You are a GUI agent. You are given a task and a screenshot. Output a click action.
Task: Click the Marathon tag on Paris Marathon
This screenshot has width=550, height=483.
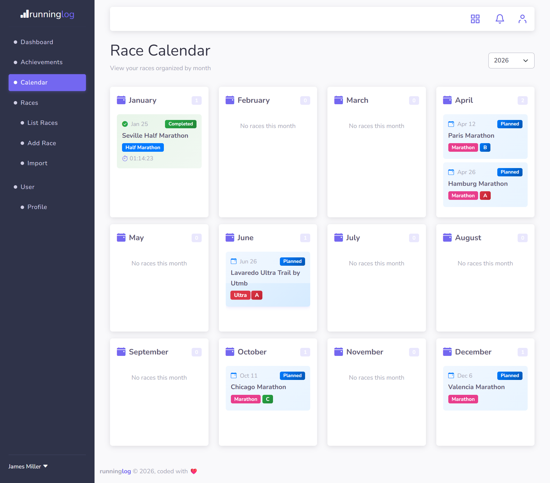tap(463, 147)
